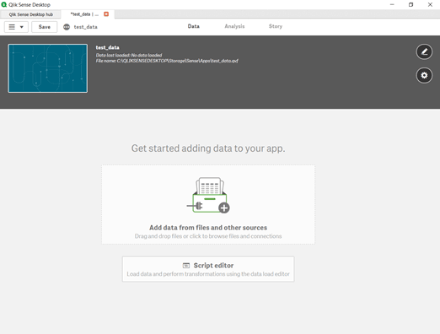Open the Script editor
The height and width of the screenshot is (334, 440).
pos(208,269)
